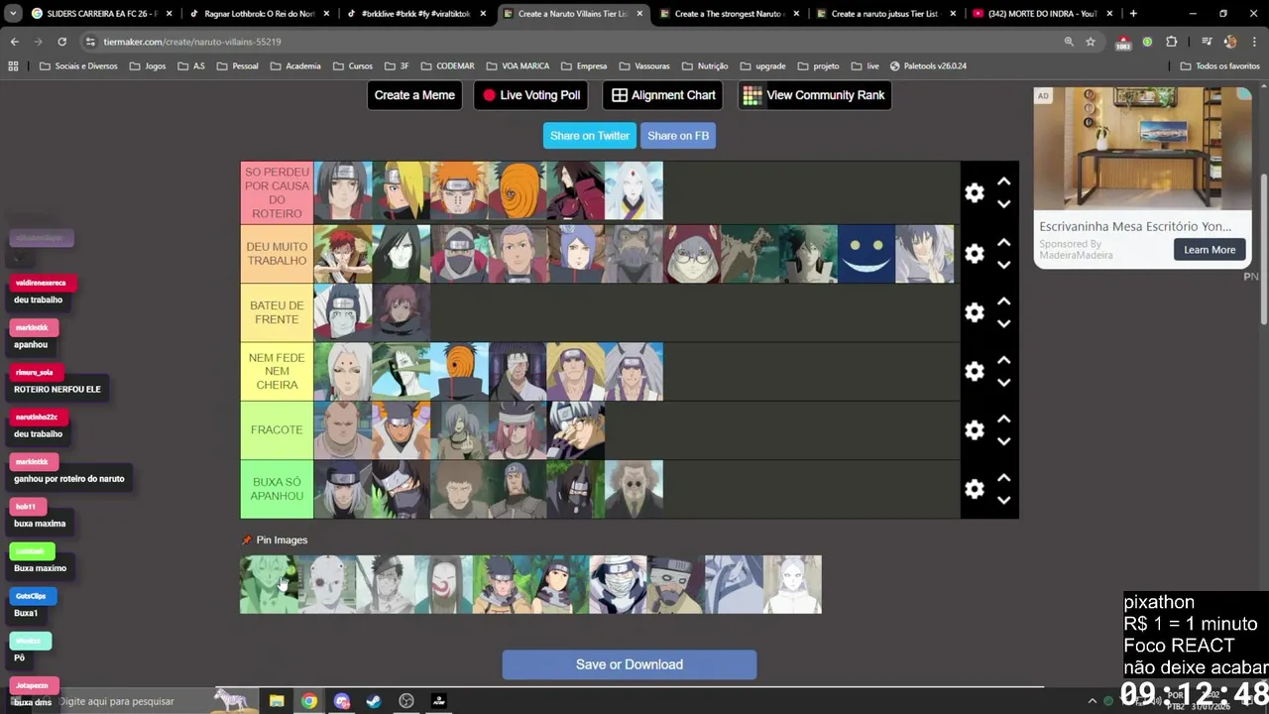Open settings gear for FRACOTE row
The height and width of the screenshot is (714, 1269).
[975, 429]
